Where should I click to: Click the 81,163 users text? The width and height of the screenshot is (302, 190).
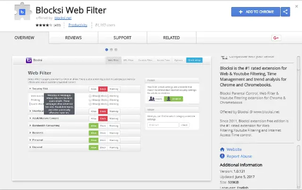pos(105,25)
